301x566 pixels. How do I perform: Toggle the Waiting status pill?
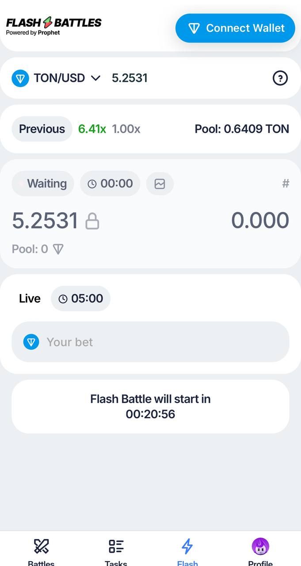(x=42, y=183)
